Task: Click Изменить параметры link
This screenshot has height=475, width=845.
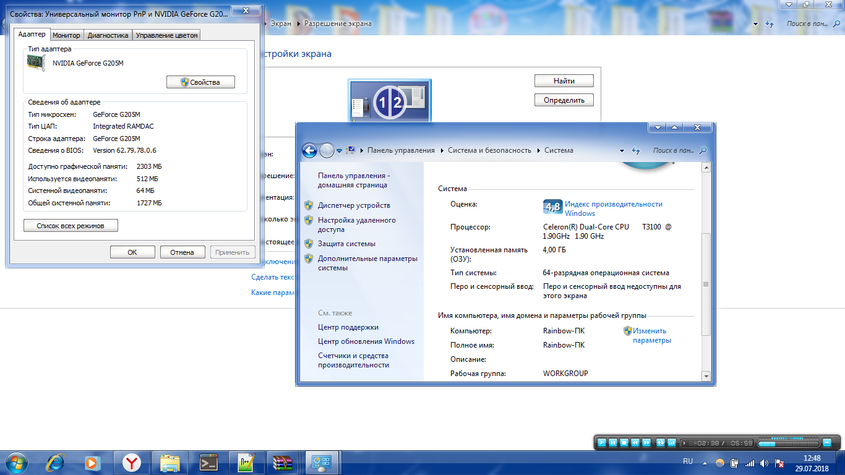Action: pyautogui.click(x=652, y=335)
